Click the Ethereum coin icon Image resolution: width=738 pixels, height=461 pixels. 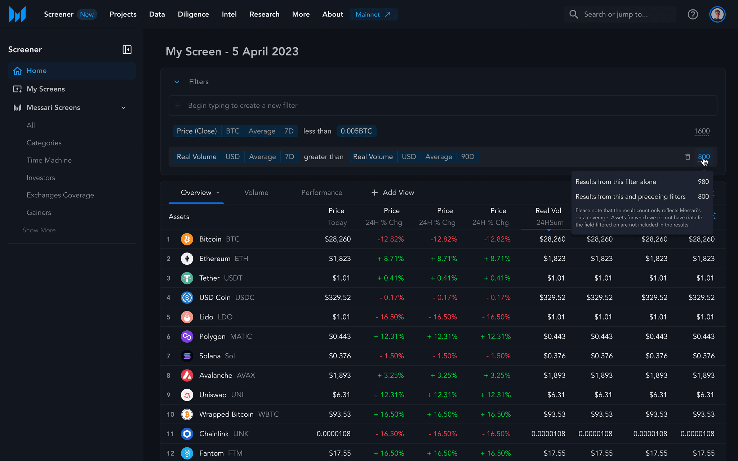pyautogui.click(x=187, y=259)
